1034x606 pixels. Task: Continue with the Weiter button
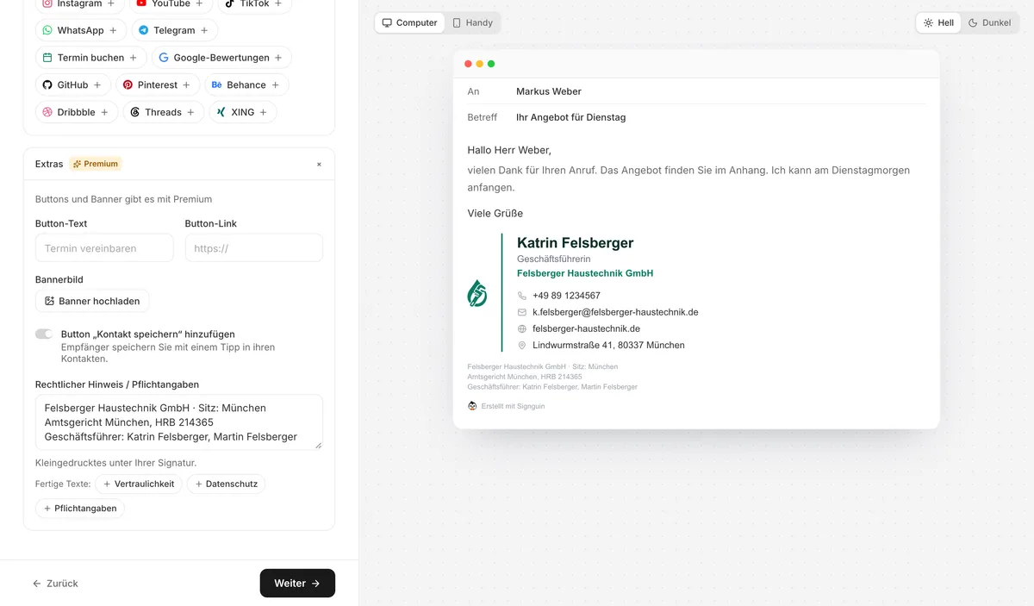(x=297, y=584)
